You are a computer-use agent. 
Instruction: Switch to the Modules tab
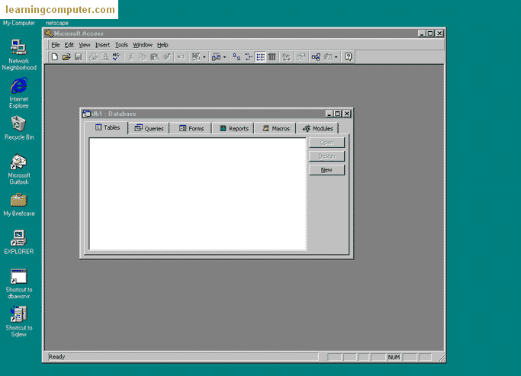[x=317, y=128]
